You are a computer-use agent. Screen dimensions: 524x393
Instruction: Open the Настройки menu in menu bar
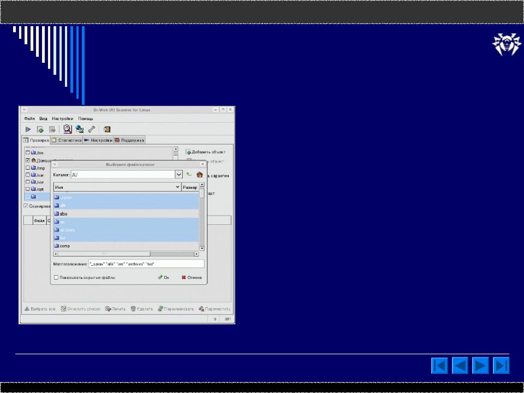[x=62, y=118]
